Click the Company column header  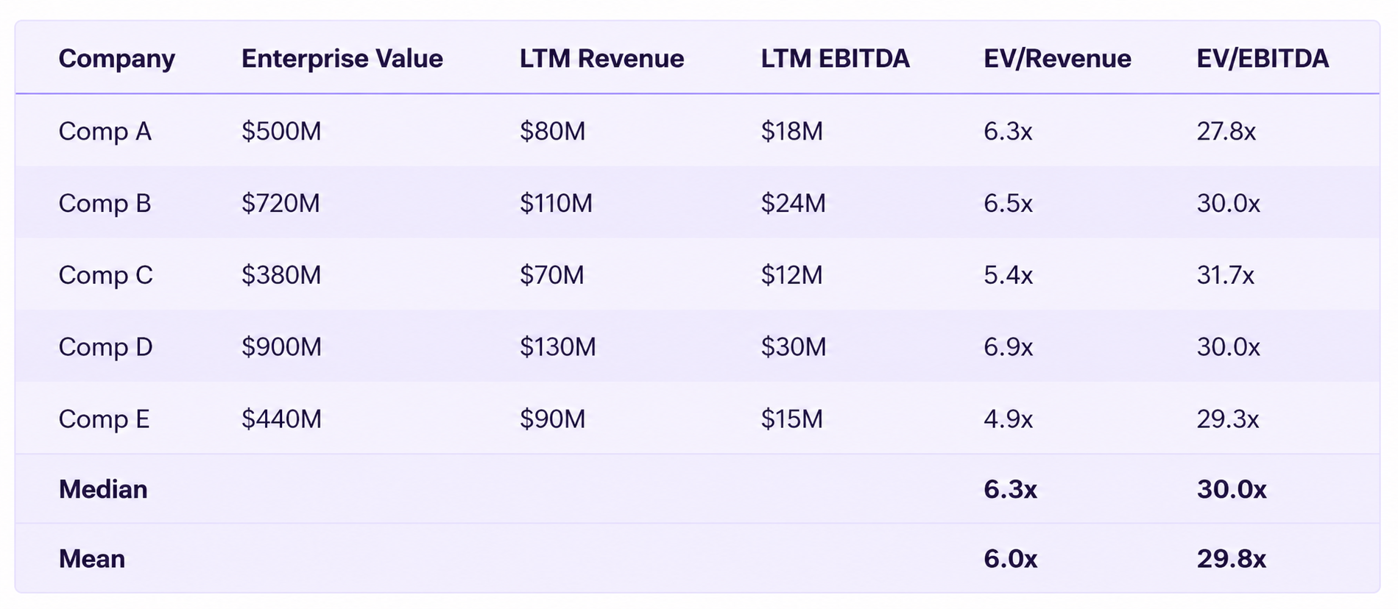click(x=116, y=59)
